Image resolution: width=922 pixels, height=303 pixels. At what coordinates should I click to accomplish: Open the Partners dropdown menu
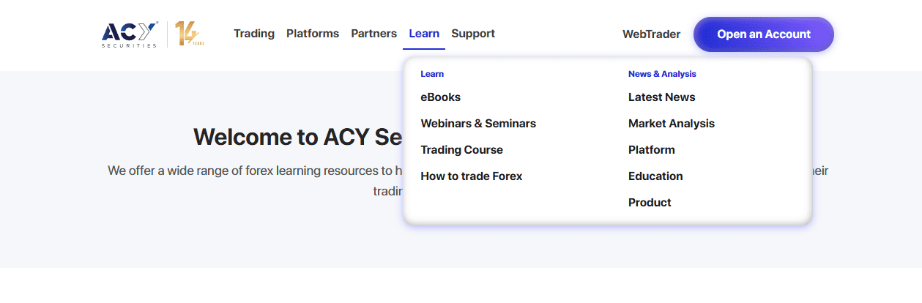(x=373, y=34)
